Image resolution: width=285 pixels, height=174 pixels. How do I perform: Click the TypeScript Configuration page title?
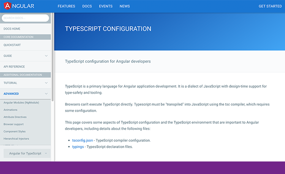pos(108,29)
